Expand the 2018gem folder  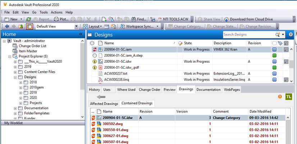click(x=20, y=87)
